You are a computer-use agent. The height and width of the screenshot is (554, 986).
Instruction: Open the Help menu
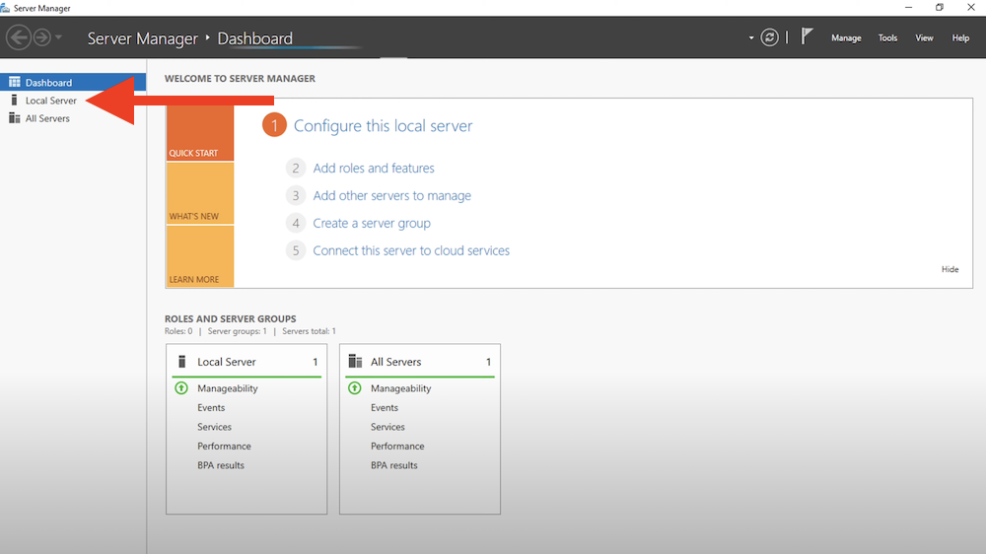[960, 38]
